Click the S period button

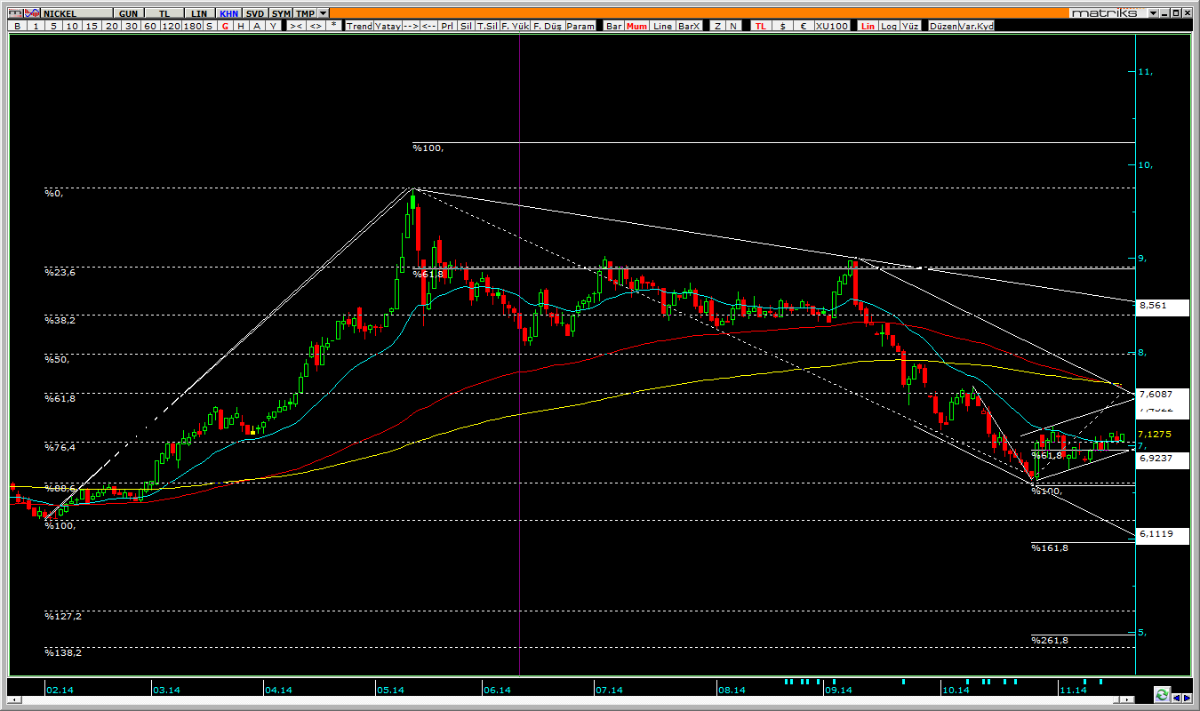click(x=209, y=26)
